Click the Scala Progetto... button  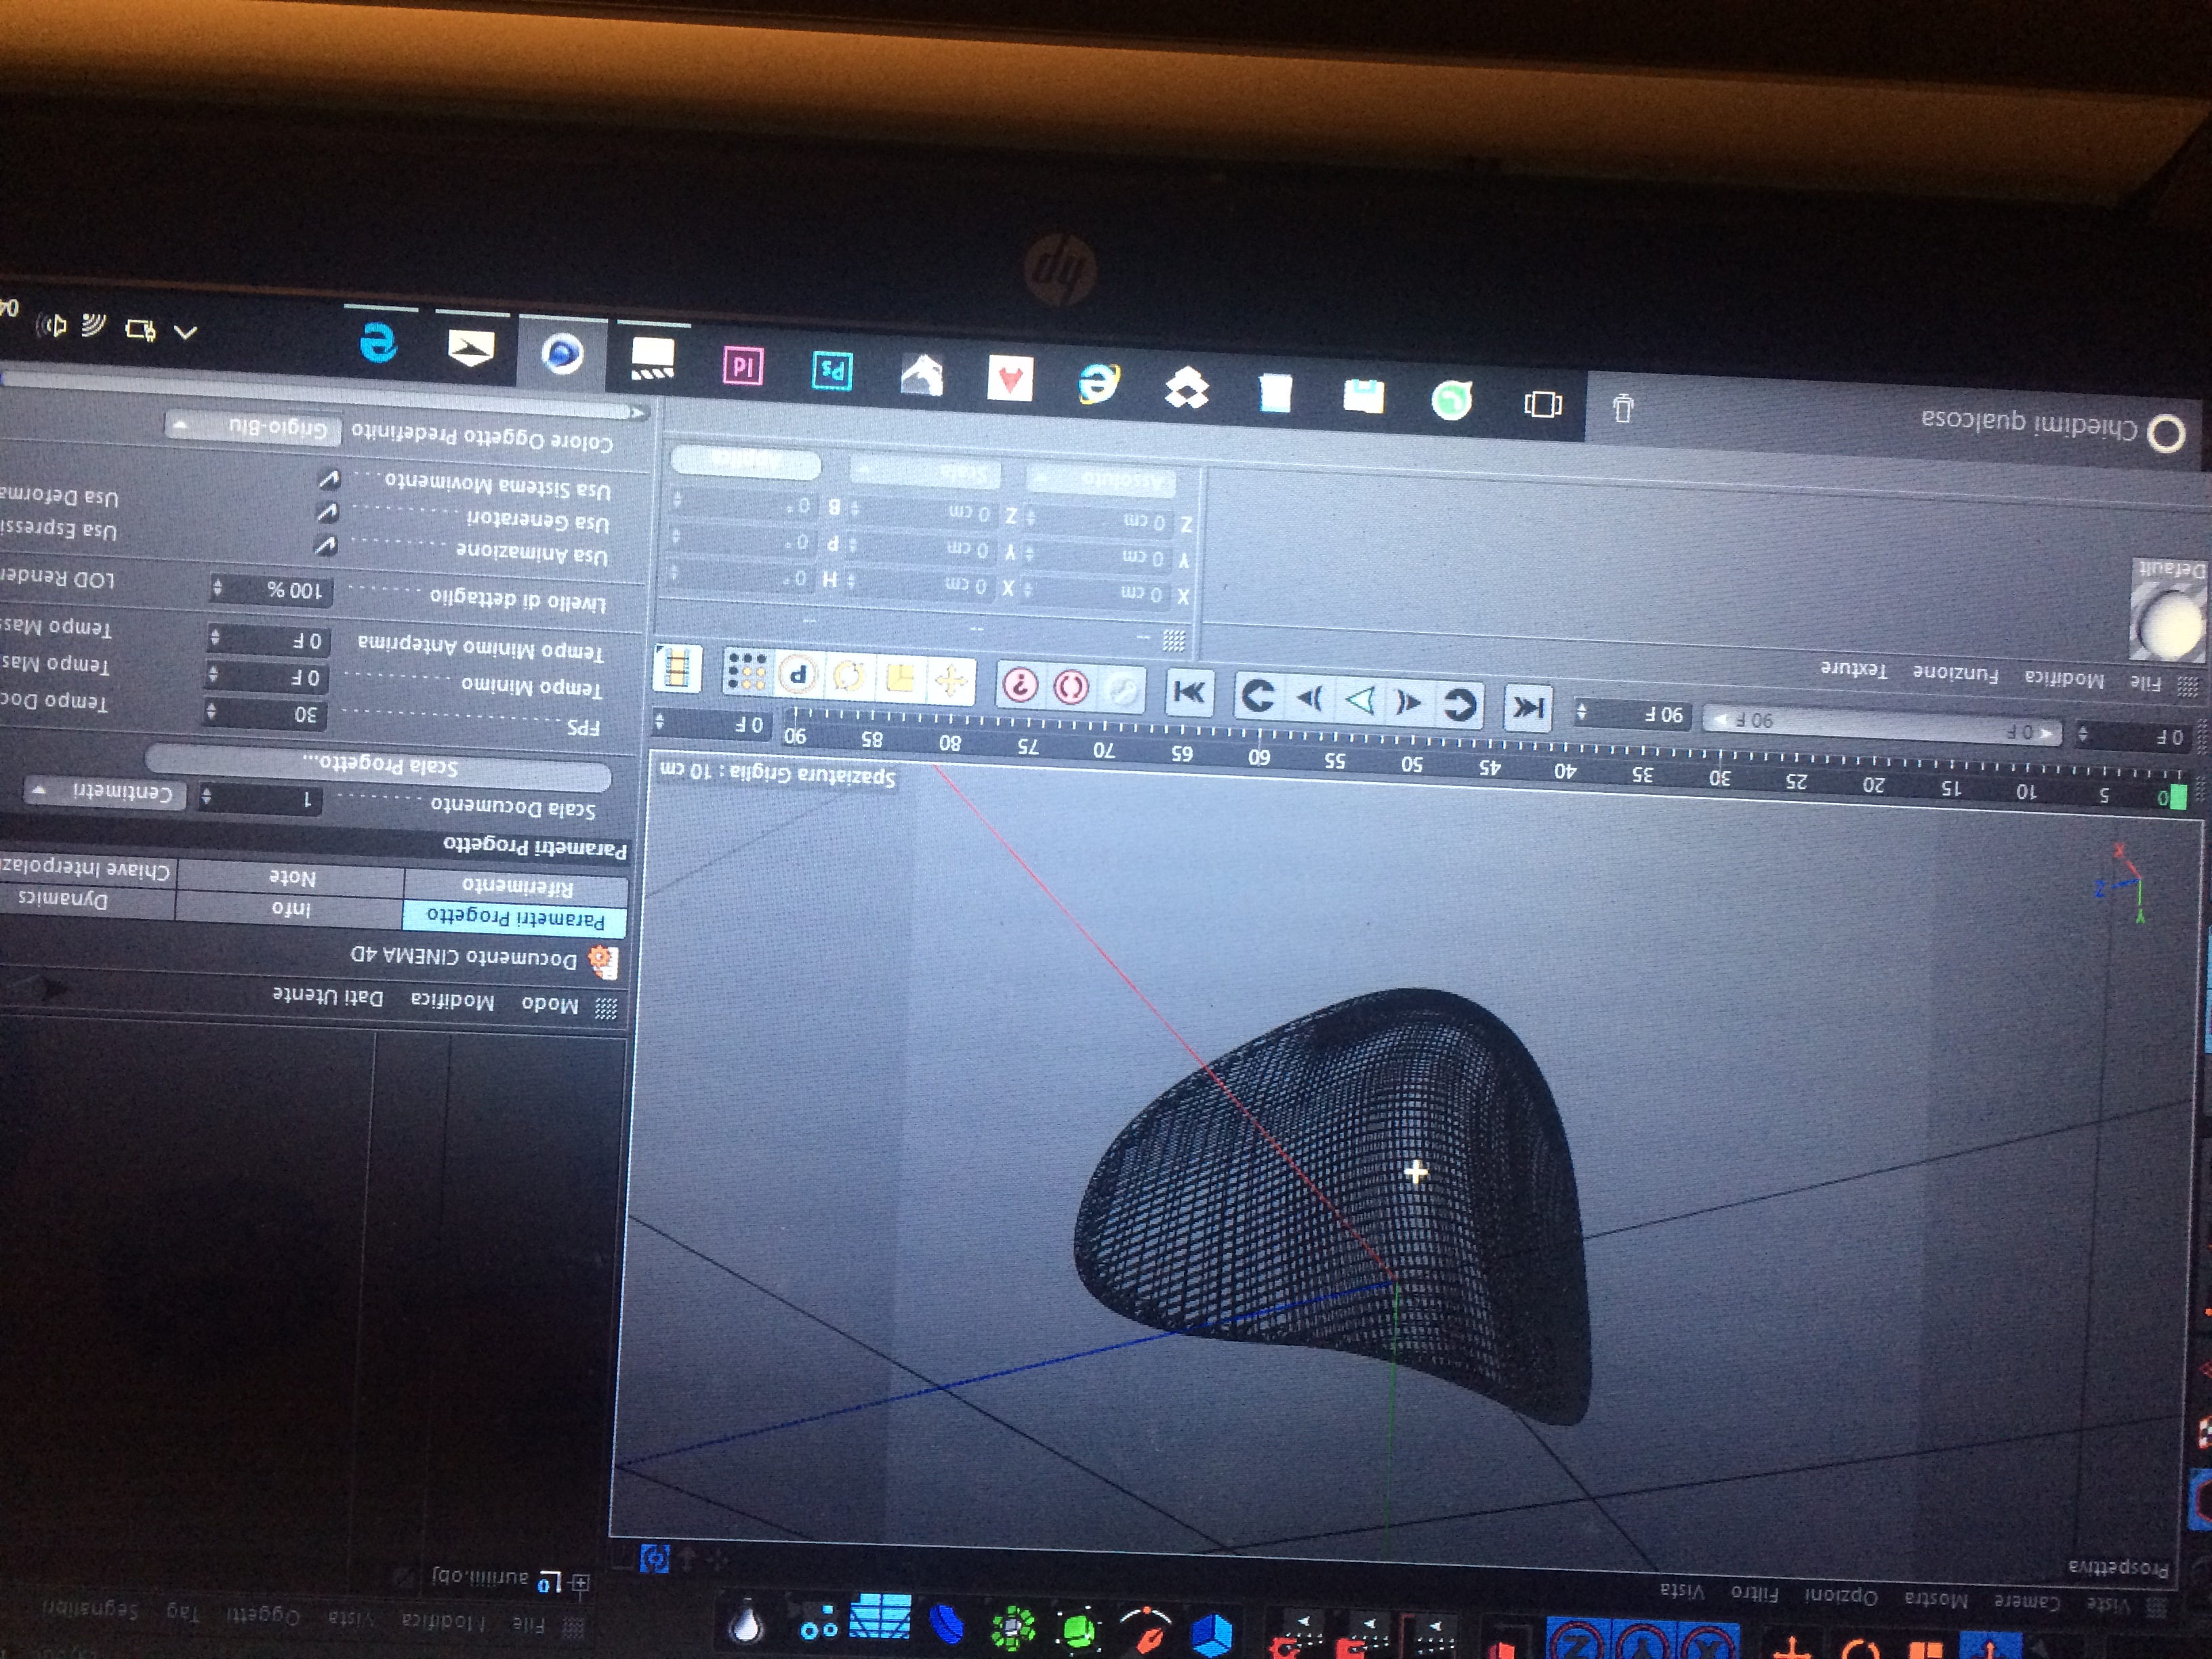[x=380, y=765]
